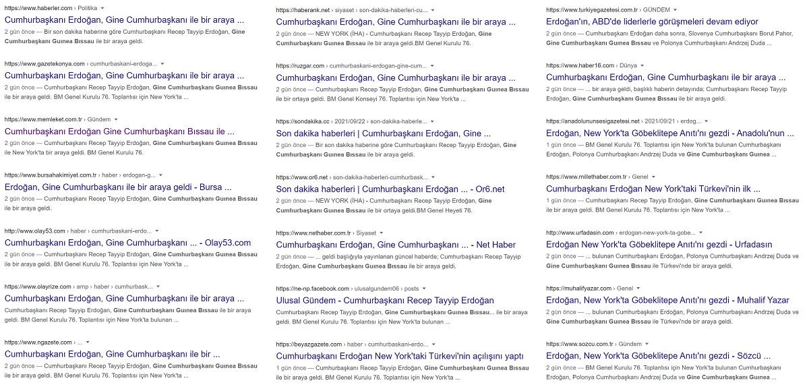Image resolution: width=809 pixels, height=391 pixels.
Task: Click 'Türkevi'nin açılışını yaptı' headline
Action: tap(400, 356)
